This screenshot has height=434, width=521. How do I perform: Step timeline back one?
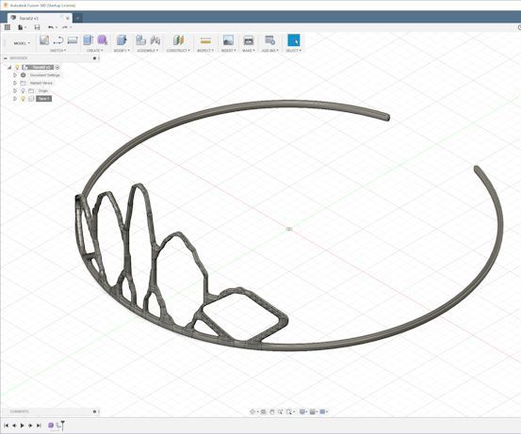pos(14,425)
